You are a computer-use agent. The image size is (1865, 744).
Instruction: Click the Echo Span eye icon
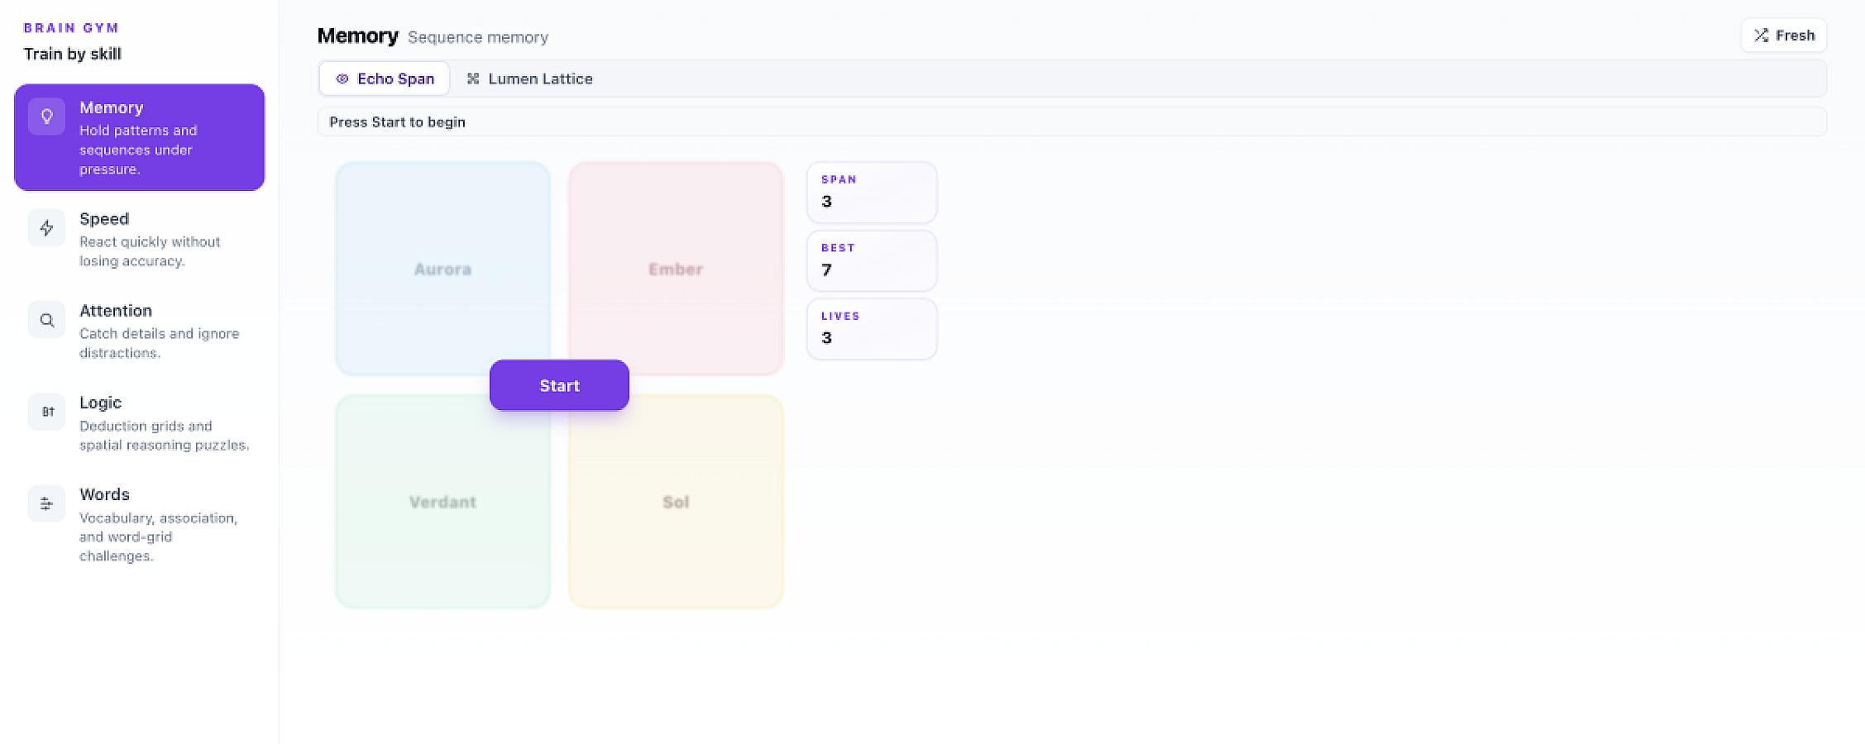tap(342, 79)
